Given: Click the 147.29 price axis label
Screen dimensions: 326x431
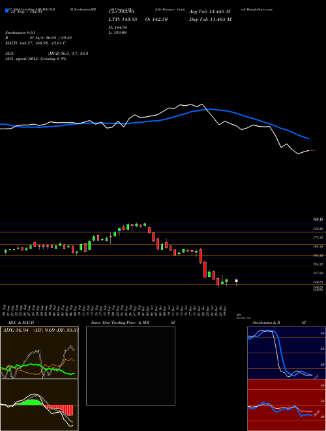Looking at the screenshot, I should click(319, 273).
